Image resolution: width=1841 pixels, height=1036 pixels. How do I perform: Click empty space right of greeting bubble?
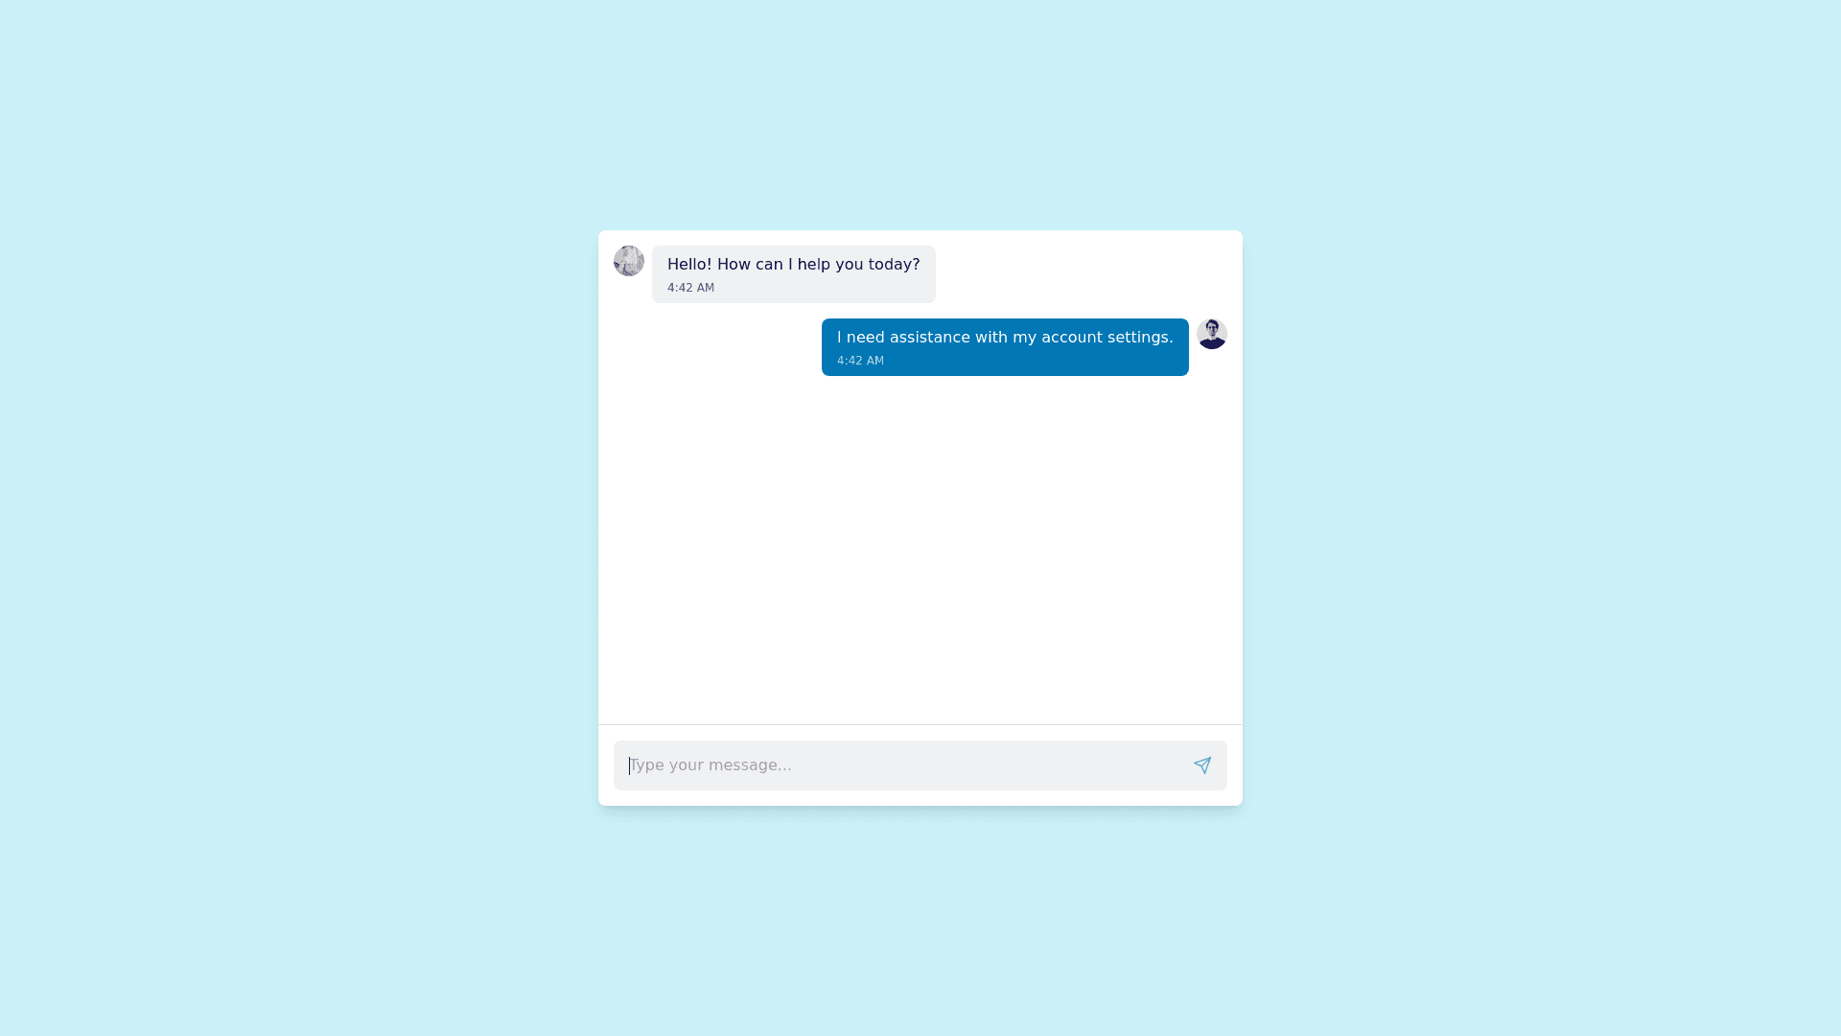tap(1082, 274)
